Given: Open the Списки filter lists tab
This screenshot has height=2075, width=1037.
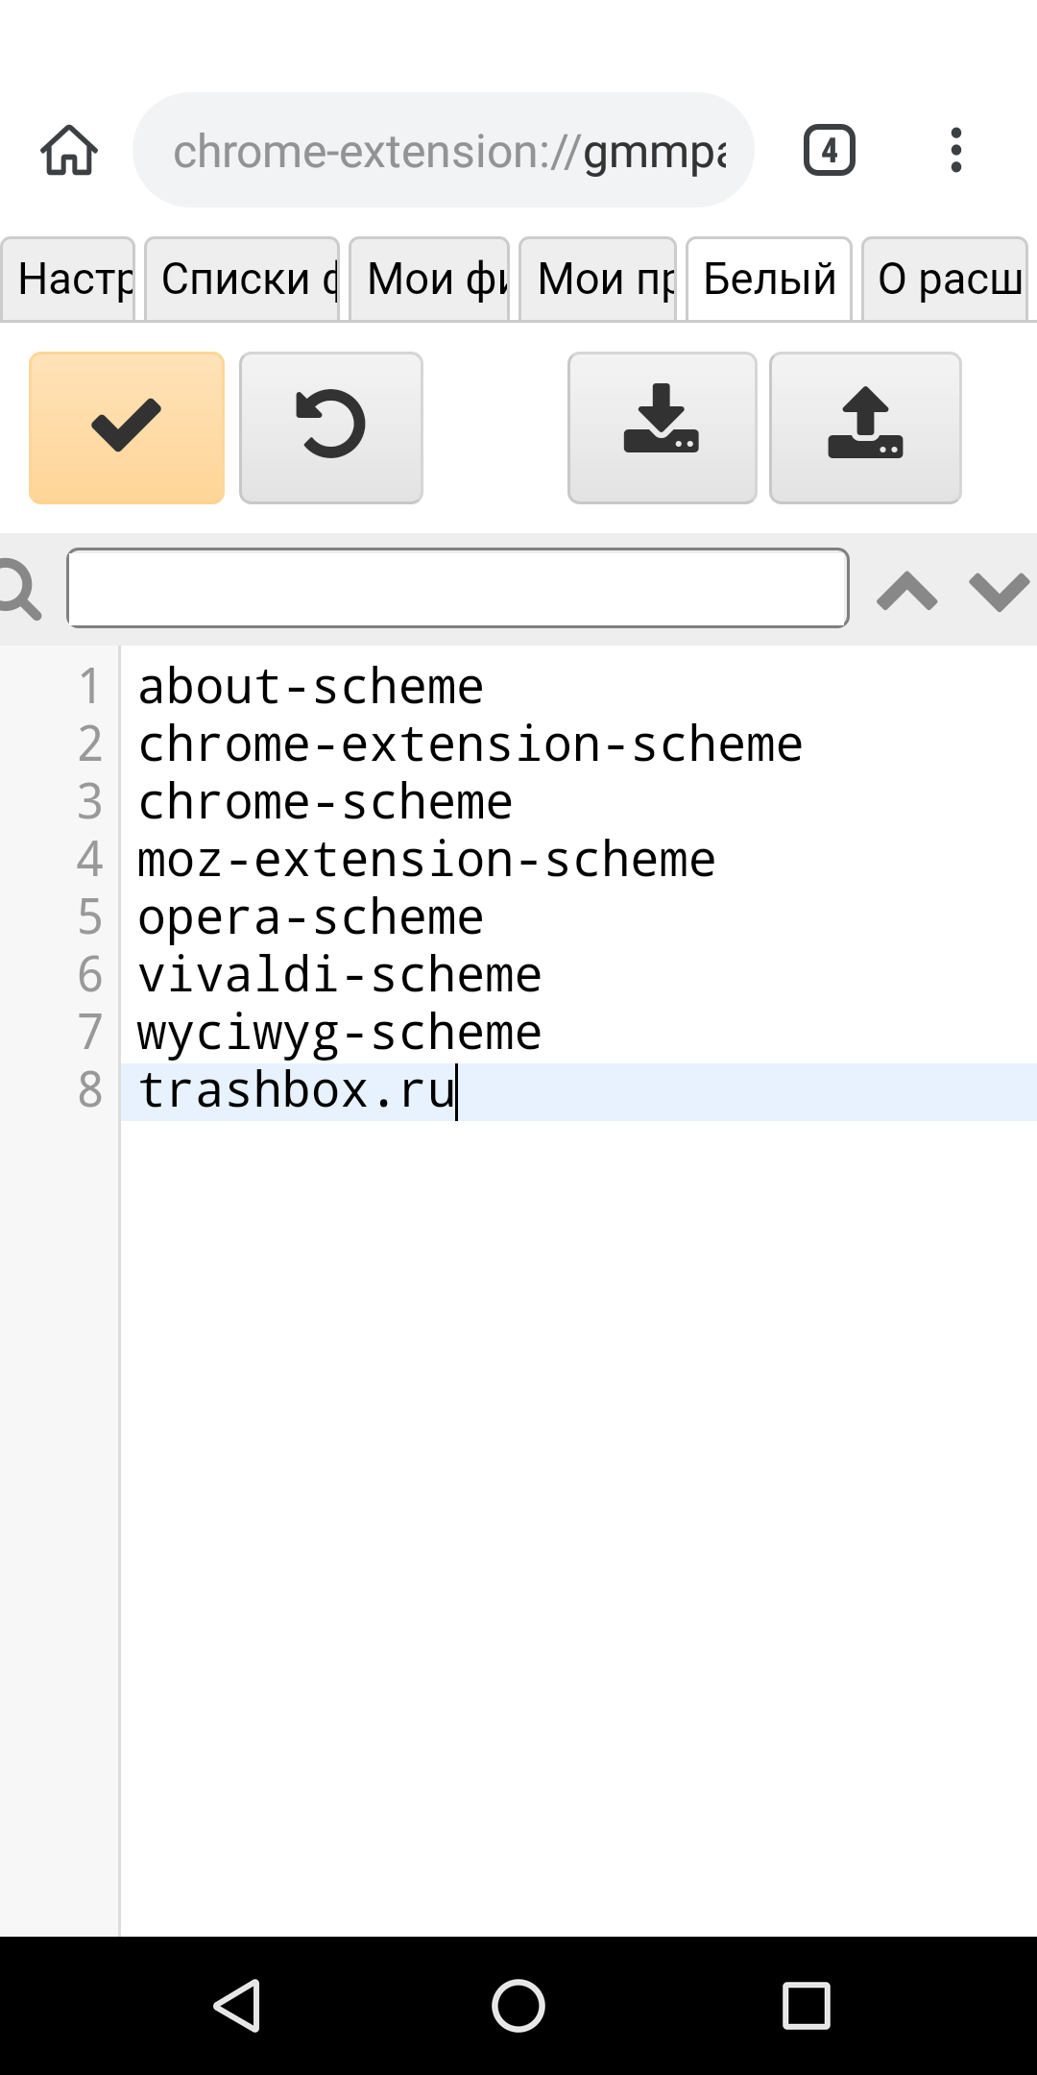Looking at the screenshot, I should coord(242,279).
